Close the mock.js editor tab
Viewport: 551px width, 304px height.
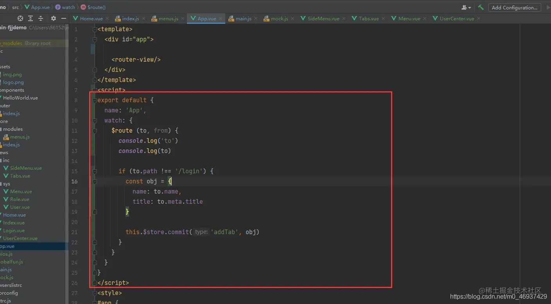point(293,18)
